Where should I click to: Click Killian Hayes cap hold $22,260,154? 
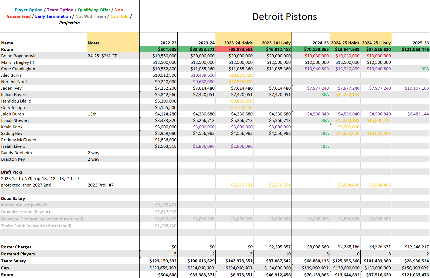coord(347,94)
